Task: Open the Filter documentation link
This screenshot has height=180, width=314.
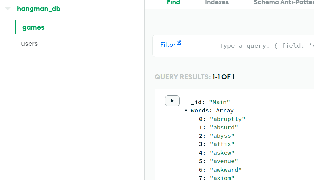Action: pos(168,45)
